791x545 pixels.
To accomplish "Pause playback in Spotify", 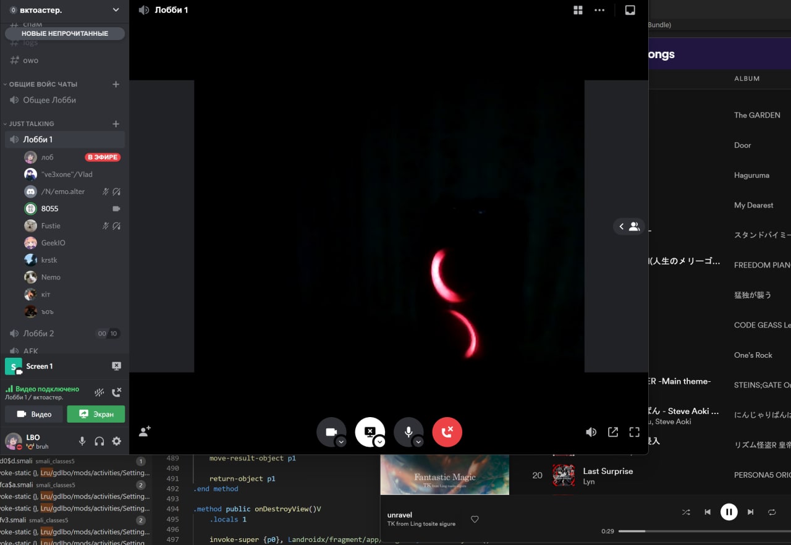I will click(729, 512).
